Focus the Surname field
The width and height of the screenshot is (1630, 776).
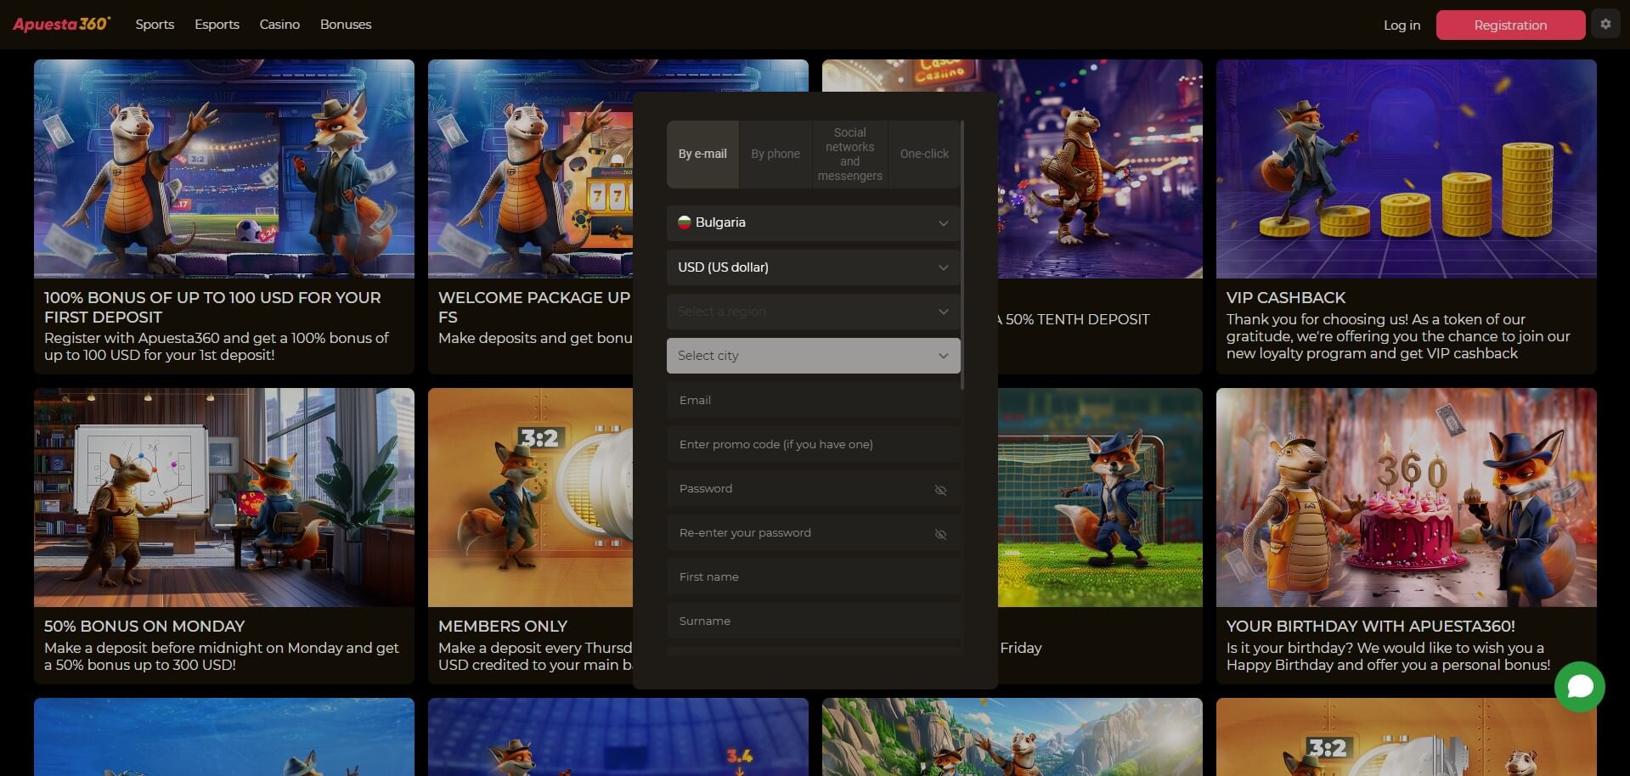tap(814, 621)
